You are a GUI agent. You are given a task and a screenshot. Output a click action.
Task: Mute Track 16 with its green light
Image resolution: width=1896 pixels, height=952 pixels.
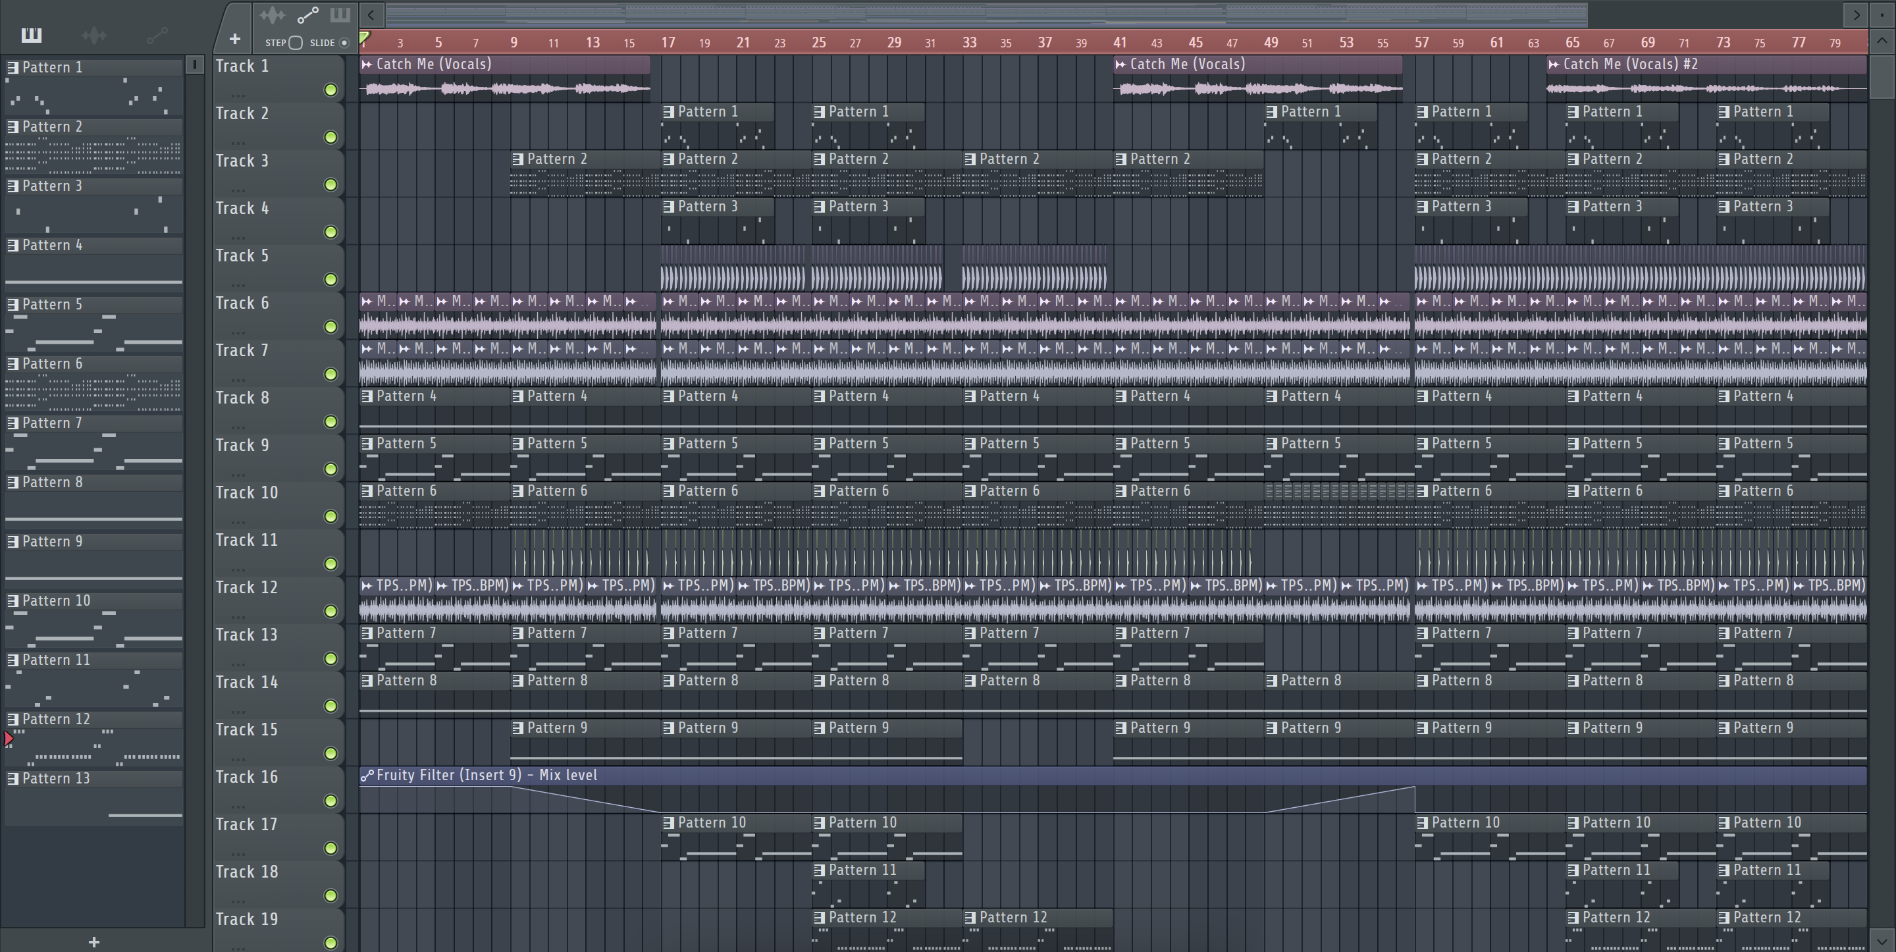(330, 801)
